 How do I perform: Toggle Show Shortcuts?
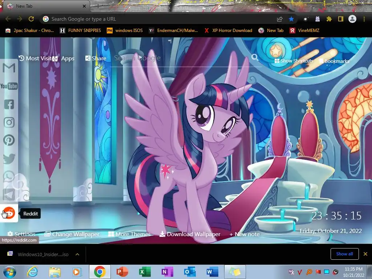294,61
